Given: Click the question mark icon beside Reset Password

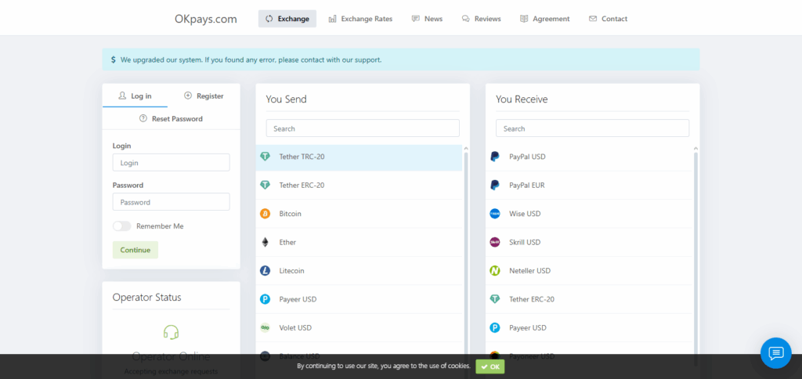Looking at the screenshot, I should click(143, 119).
